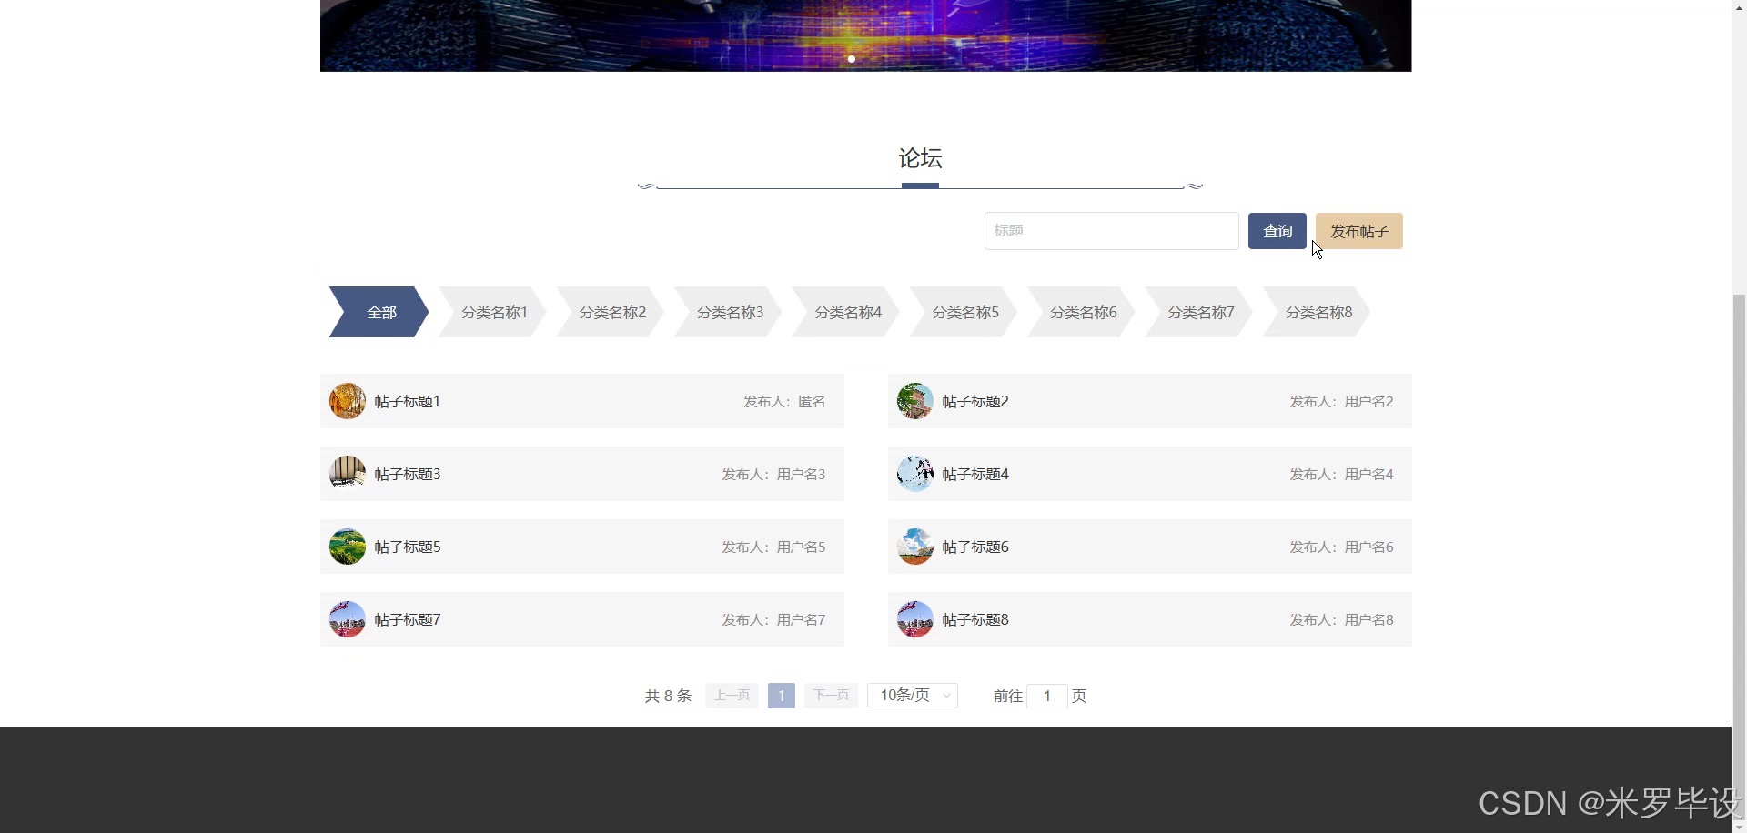Click the 查询 search button

coord(1277,231)
